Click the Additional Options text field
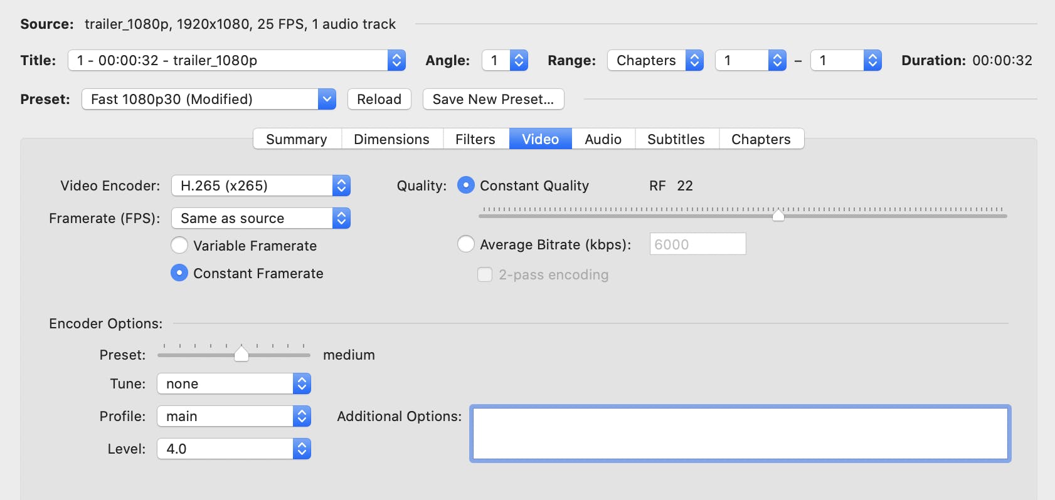 pos(740,434)
